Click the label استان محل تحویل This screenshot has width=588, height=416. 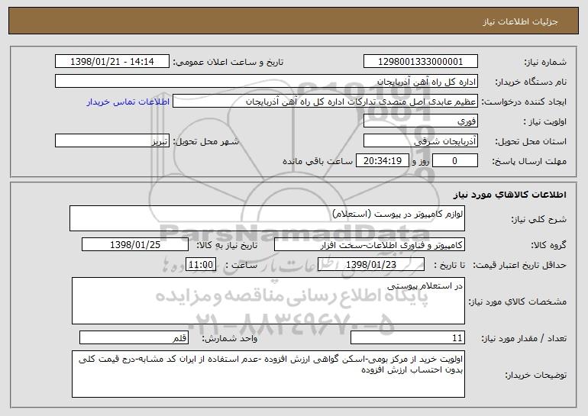click(531, 142)
